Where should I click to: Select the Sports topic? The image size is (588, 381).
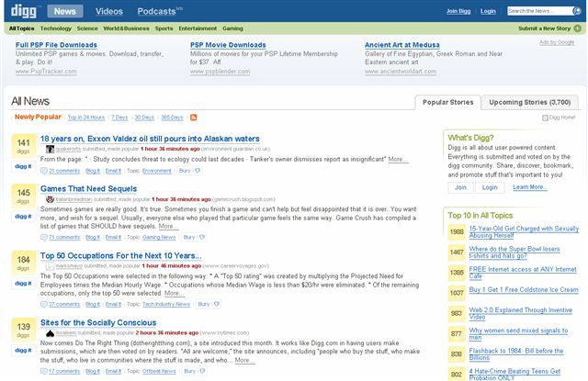click(164, 28)
